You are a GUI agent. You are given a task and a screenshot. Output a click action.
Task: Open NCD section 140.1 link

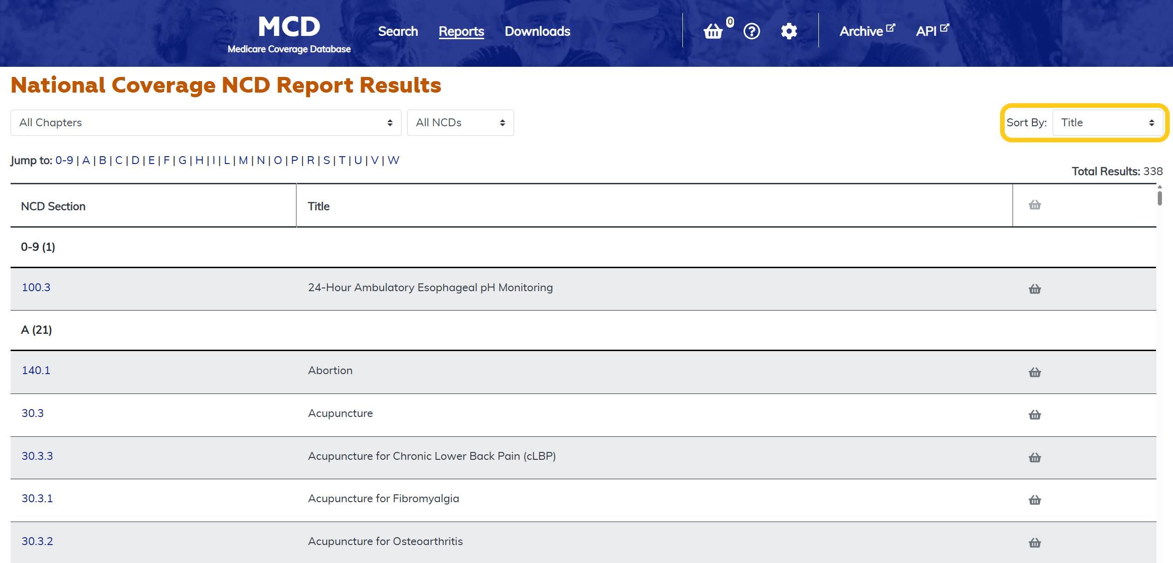point(36,370)
